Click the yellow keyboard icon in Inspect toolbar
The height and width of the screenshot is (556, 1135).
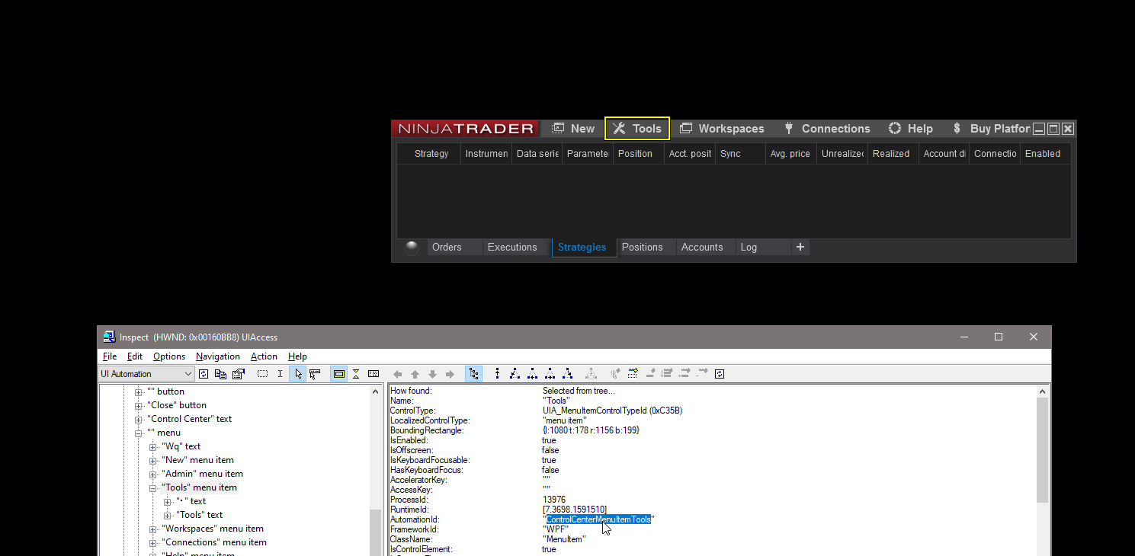(x=374, y=374)
